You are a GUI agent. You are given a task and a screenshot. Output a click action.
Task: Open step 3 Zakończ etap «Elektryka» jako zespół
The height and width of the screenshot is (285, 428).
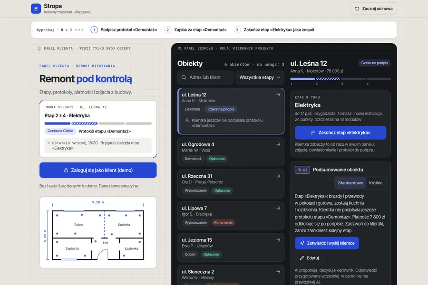[274, 30]
